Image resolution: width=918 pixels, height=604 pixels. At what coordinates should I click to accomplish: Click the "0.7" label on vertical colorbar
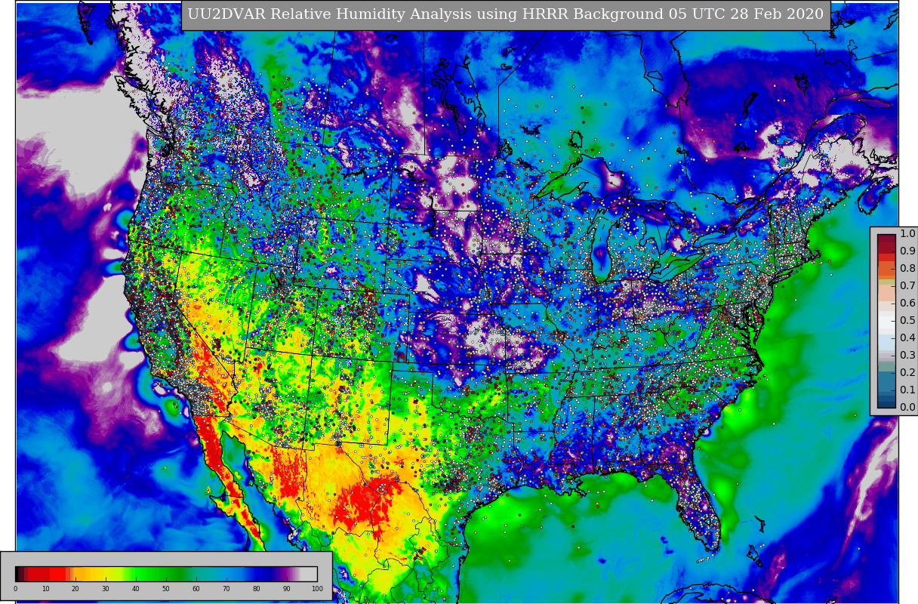(907, 285)
